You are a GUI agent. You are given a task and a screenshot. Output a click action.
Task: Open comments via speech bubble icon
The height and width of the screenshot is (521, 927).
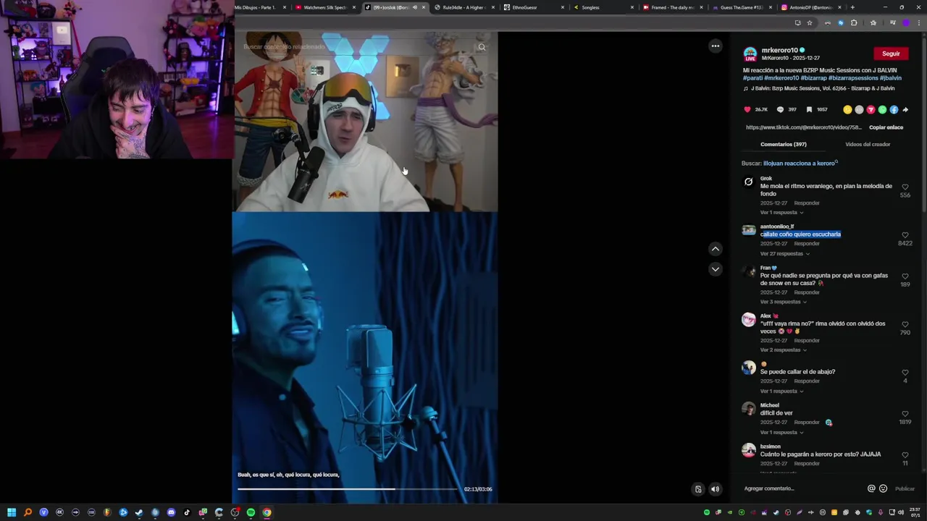780,110
